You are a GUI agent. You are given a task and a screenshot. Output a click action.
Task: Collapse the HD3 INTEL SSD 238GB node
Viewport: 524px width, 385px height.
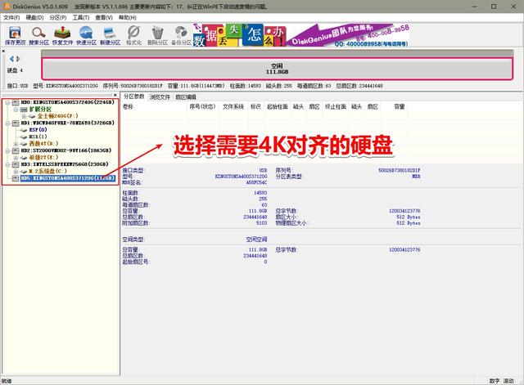pos(7,164)
